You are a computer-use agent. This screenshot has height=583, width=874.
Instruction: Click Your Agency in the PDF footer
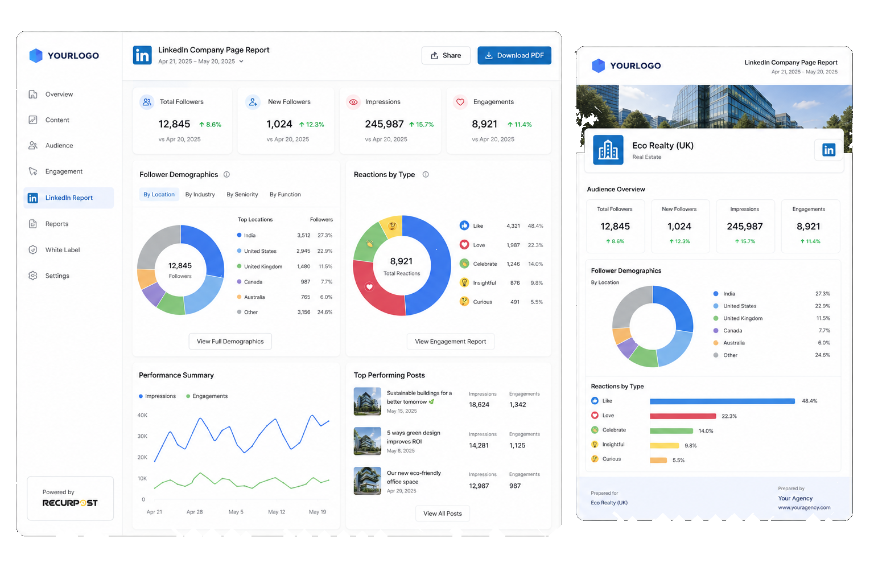point(795,498)
